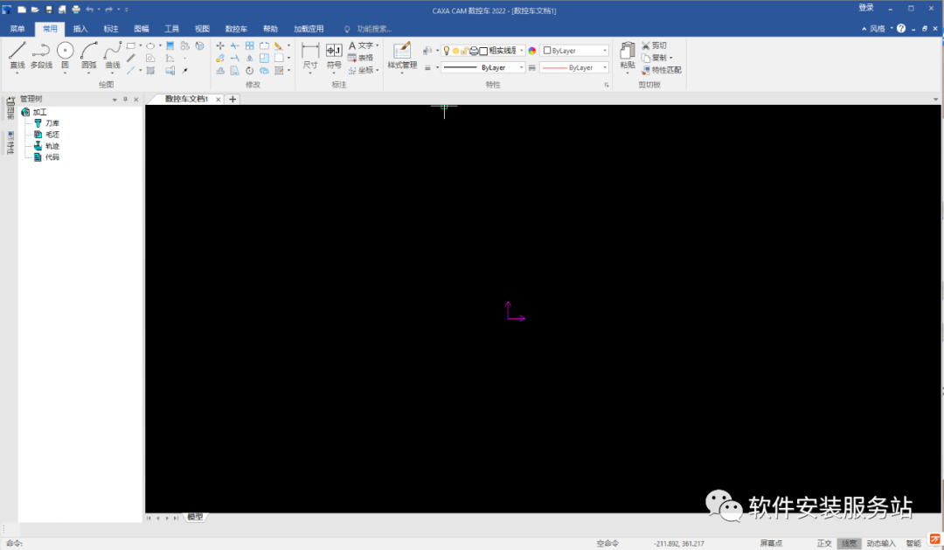Open the 菜单 menu tab
The width and height of the screenshot is (944, 550).
[x=17, y=28]
